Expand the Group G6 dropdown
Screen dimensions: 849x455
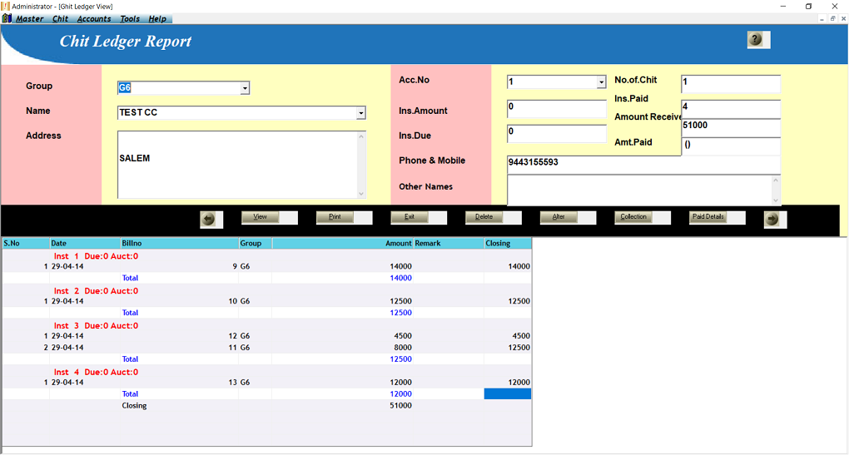point(245,88)
